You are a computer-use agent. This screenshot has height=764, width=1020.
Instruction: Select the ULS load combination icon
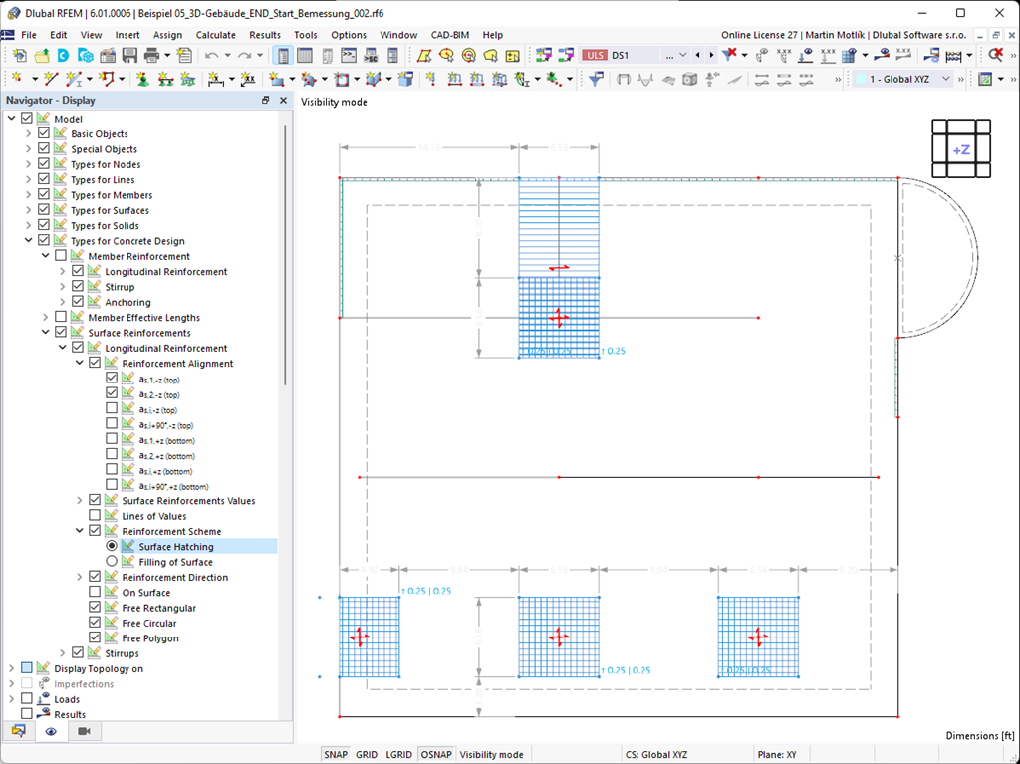point(595,55)
